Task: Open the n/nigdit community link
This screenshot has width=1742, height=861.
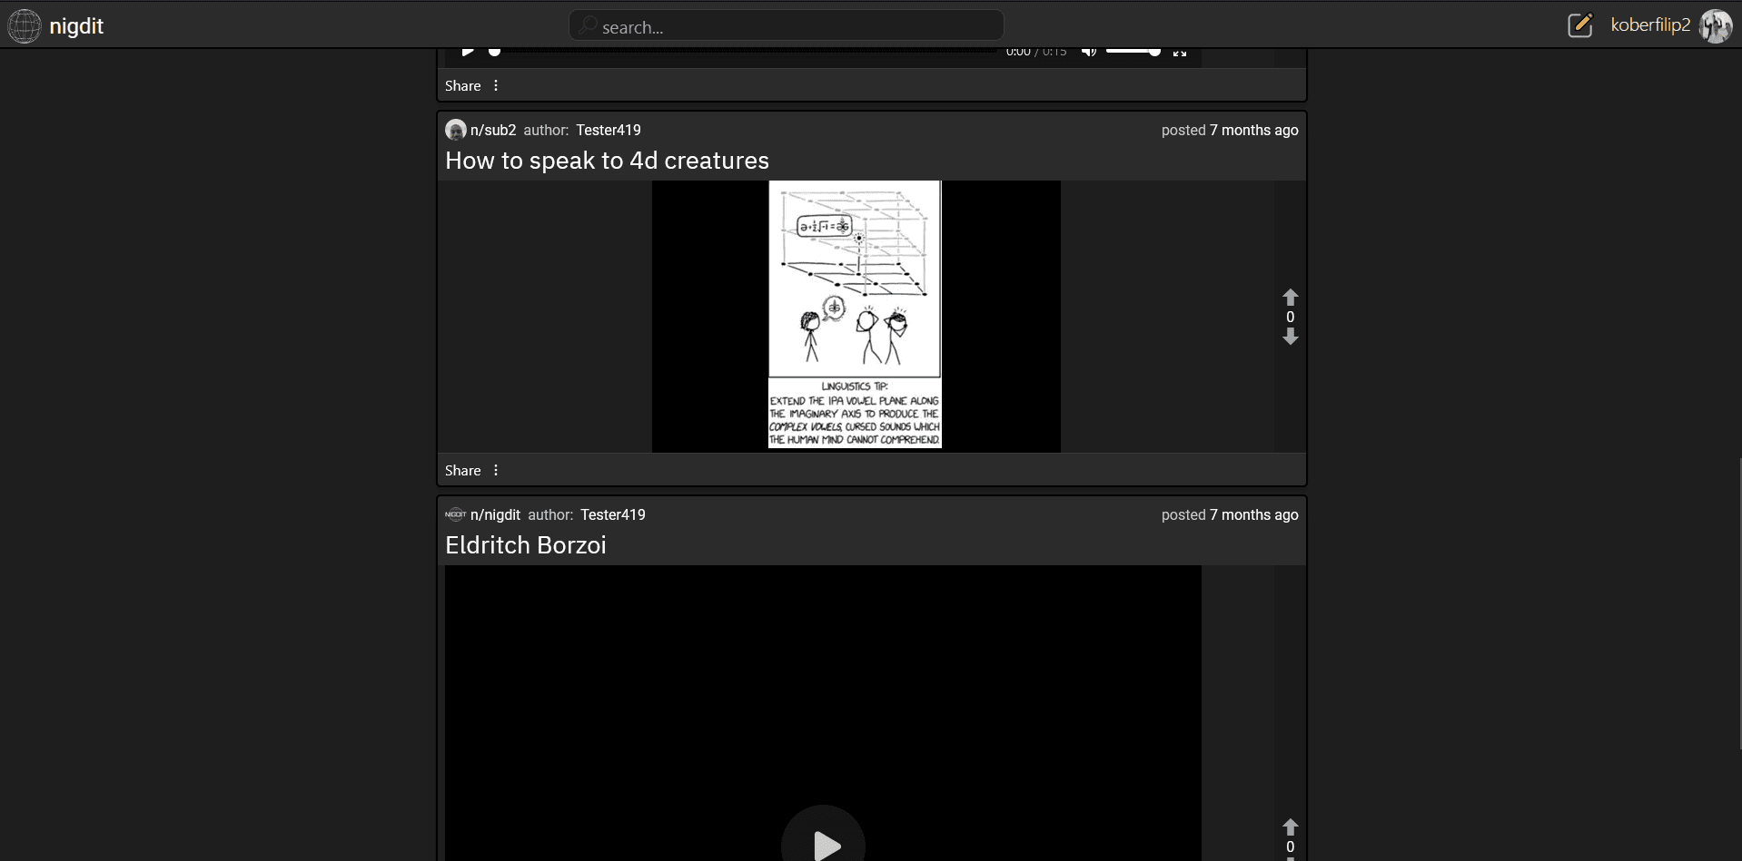Action: [x=495, y=514]
